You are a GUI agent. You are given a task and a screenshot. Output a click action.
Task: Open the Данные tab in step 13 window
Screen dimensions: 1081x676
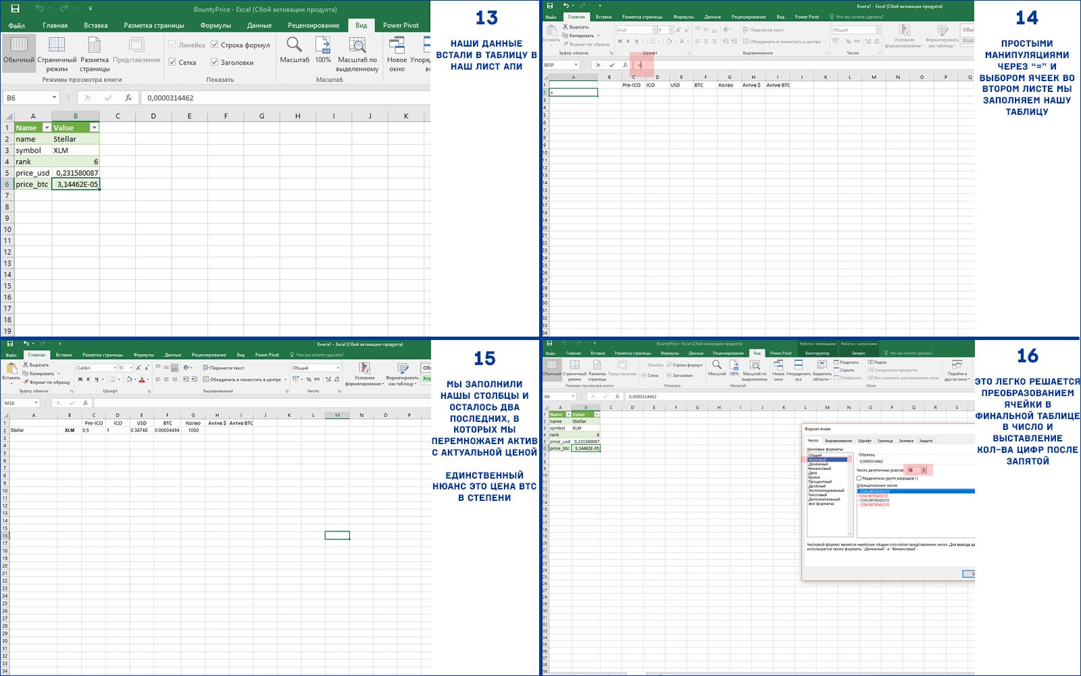click(259, 26)
